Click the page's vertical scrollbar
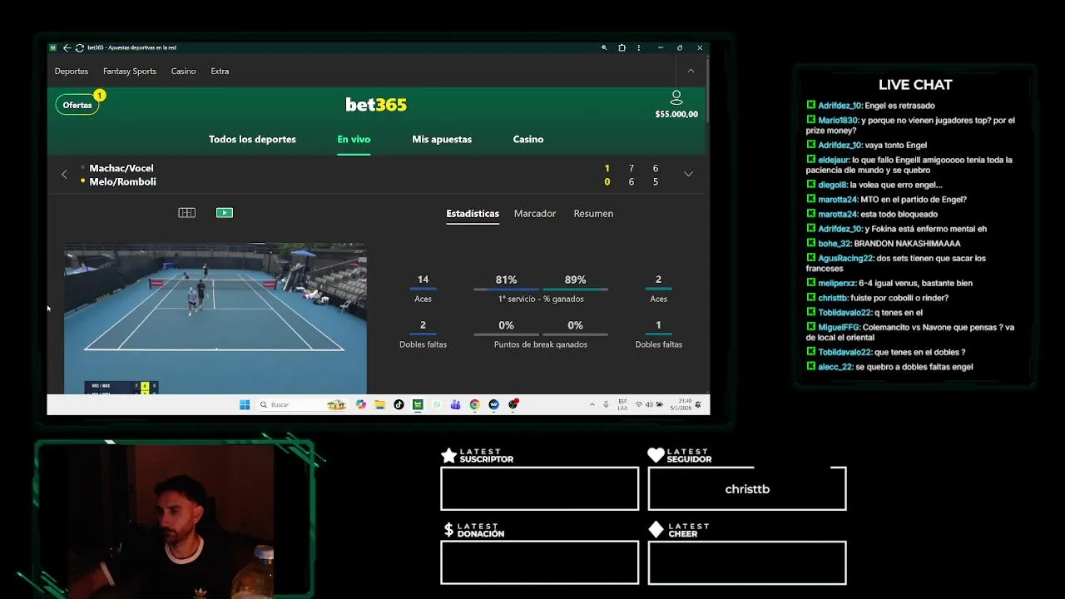1065x599 pixels. click(x=707, y=92)
